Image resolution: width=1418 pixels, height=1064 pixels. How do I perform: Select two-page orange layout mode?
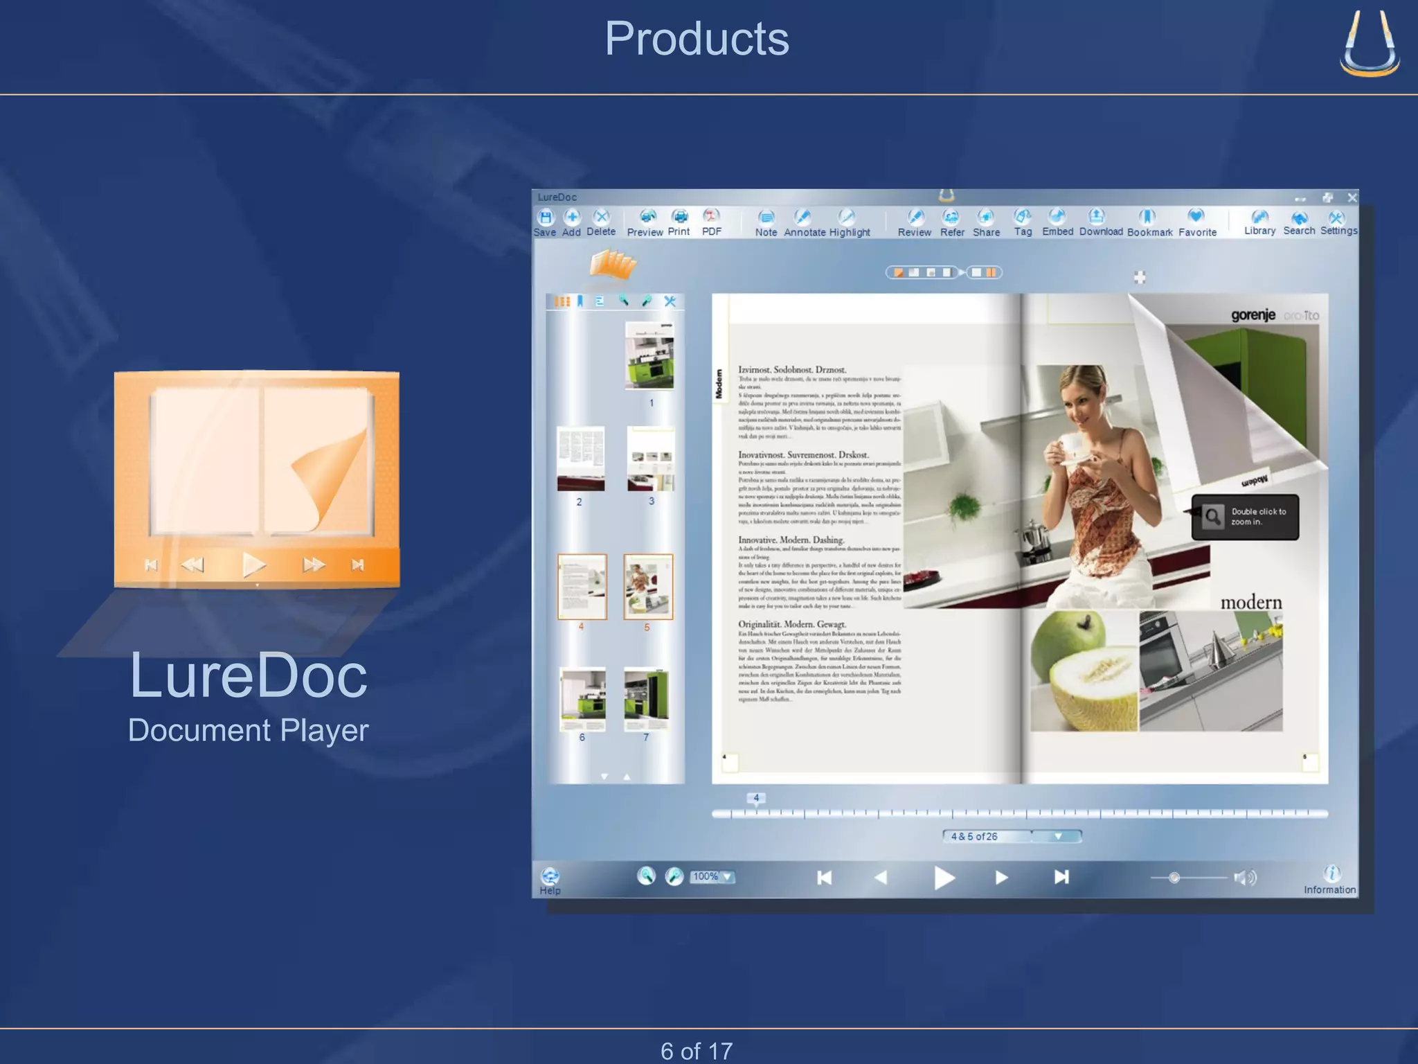[x=991, y=272]
